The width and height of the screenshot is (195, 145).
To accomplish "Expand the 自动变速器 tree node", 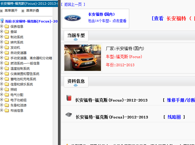I will pyautogui.click(x=1, y=53).
